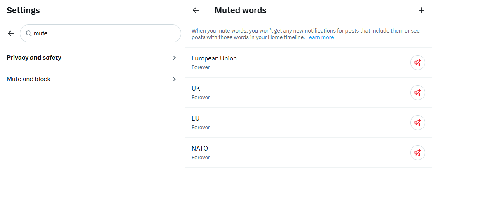This screenshot has height=209, width=487.
Task: Select the EU muted word entry
Action: pyautogui.click(x=308, y=123)
